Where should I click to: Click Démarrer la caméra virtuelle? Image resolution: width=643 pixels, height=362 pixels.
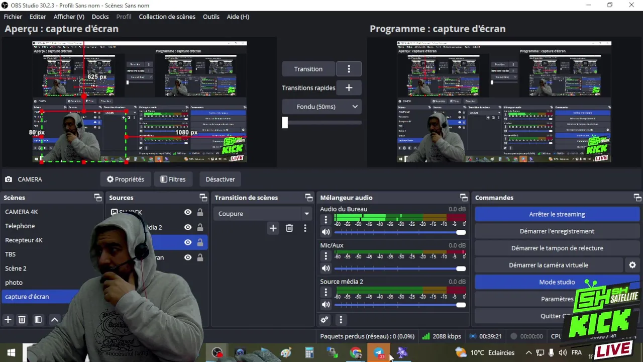point(549,265)
